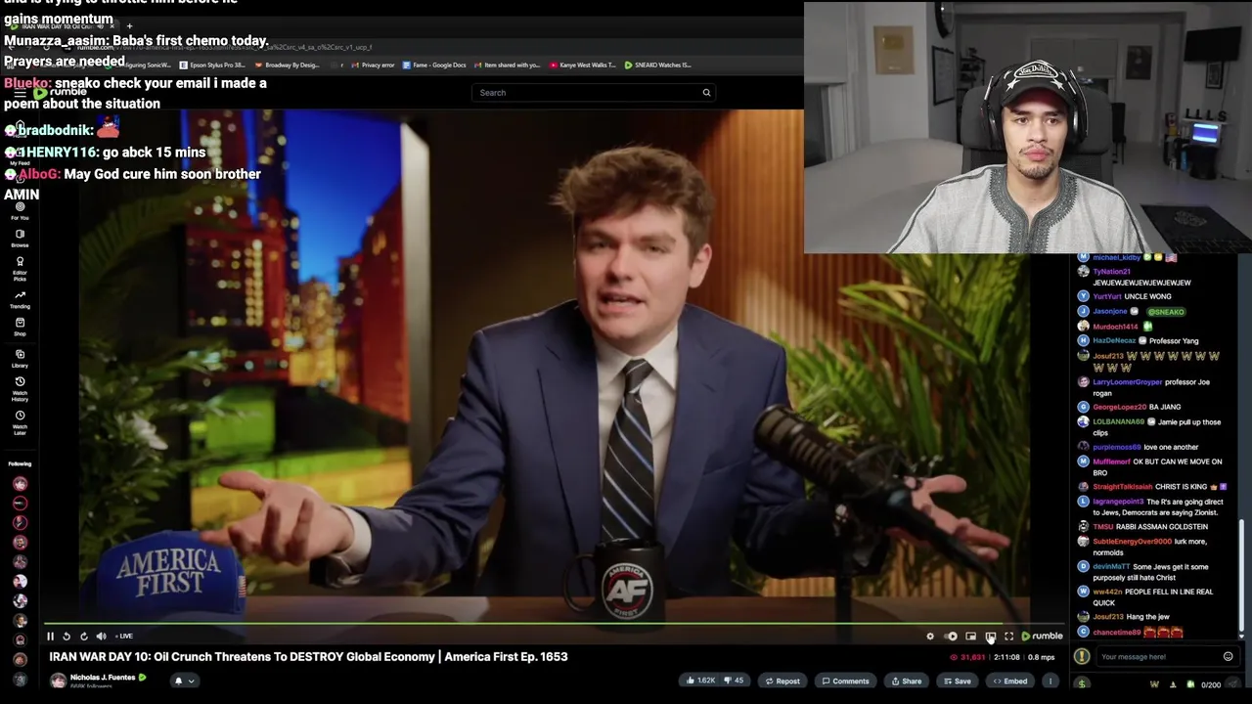The image size is (1252, 704).
Task: Like the video showing 1.62K thumbs up
Action: [701, 681]
